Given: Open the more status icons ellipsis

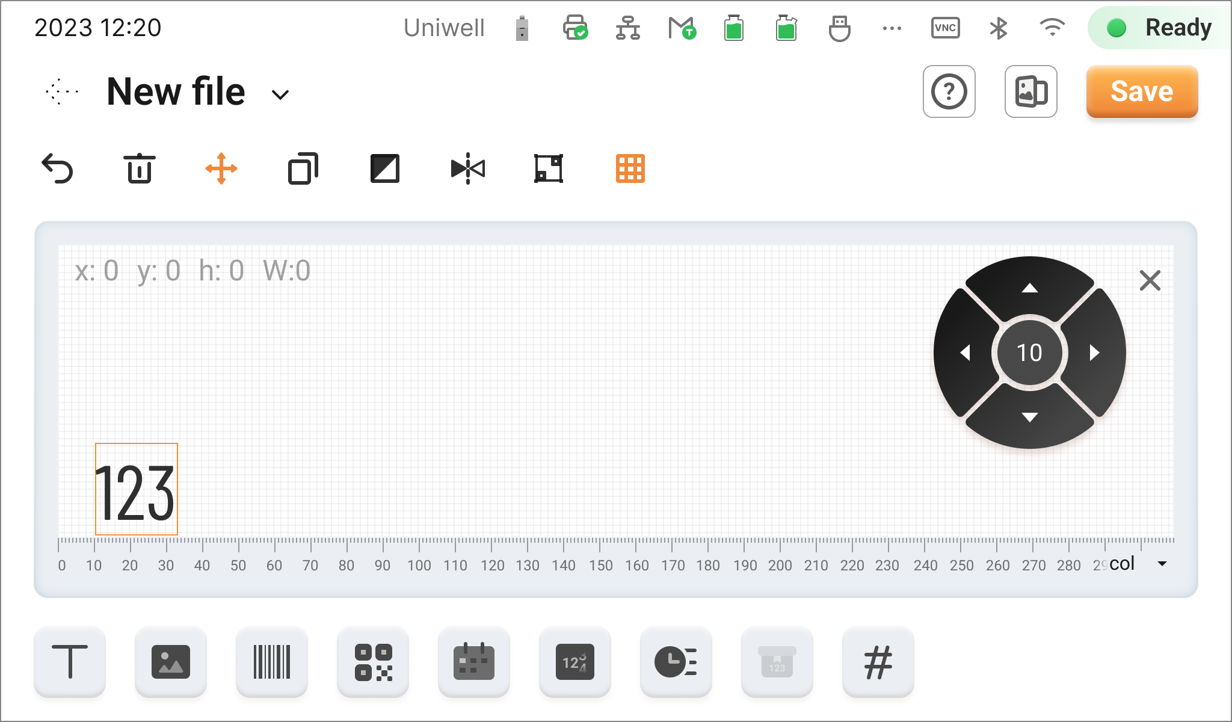Looking at the screenshot, I should click(x=892, y=28).
